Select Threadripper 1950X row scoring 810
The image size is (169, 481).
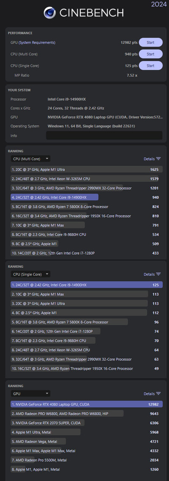click(x=87, y=216)
